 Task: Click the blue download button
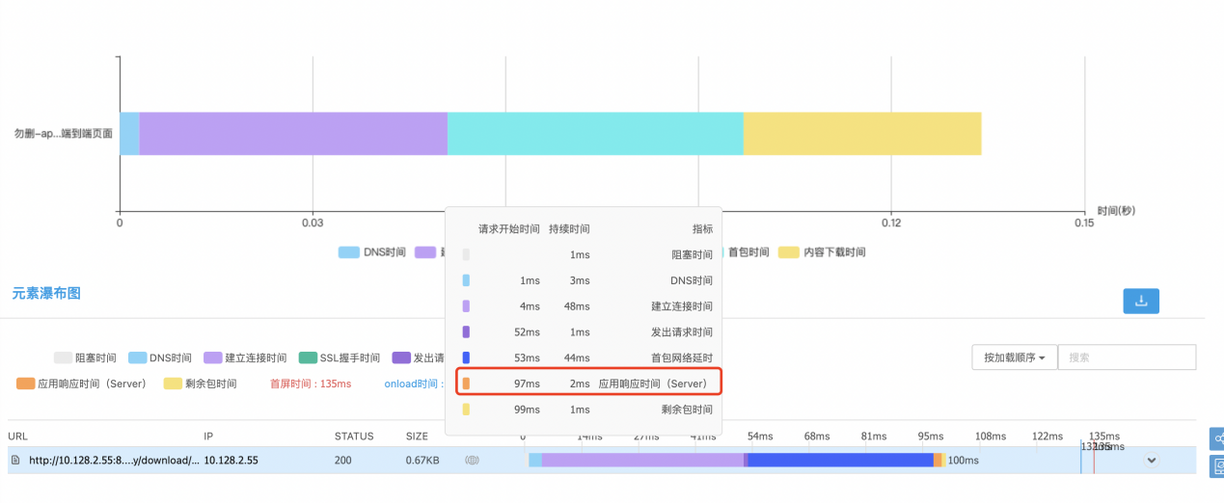(1141, 301)
